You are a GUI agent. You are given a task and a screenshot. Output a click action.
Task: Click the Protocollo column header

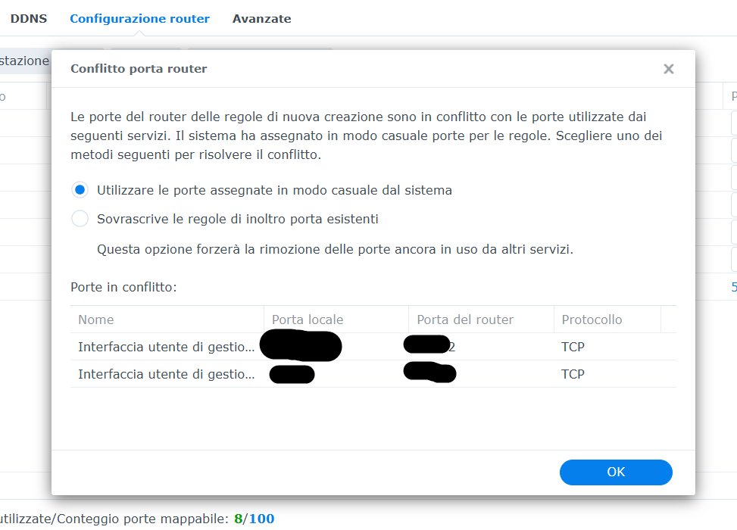pyautogui.click(x=607, y=320)
